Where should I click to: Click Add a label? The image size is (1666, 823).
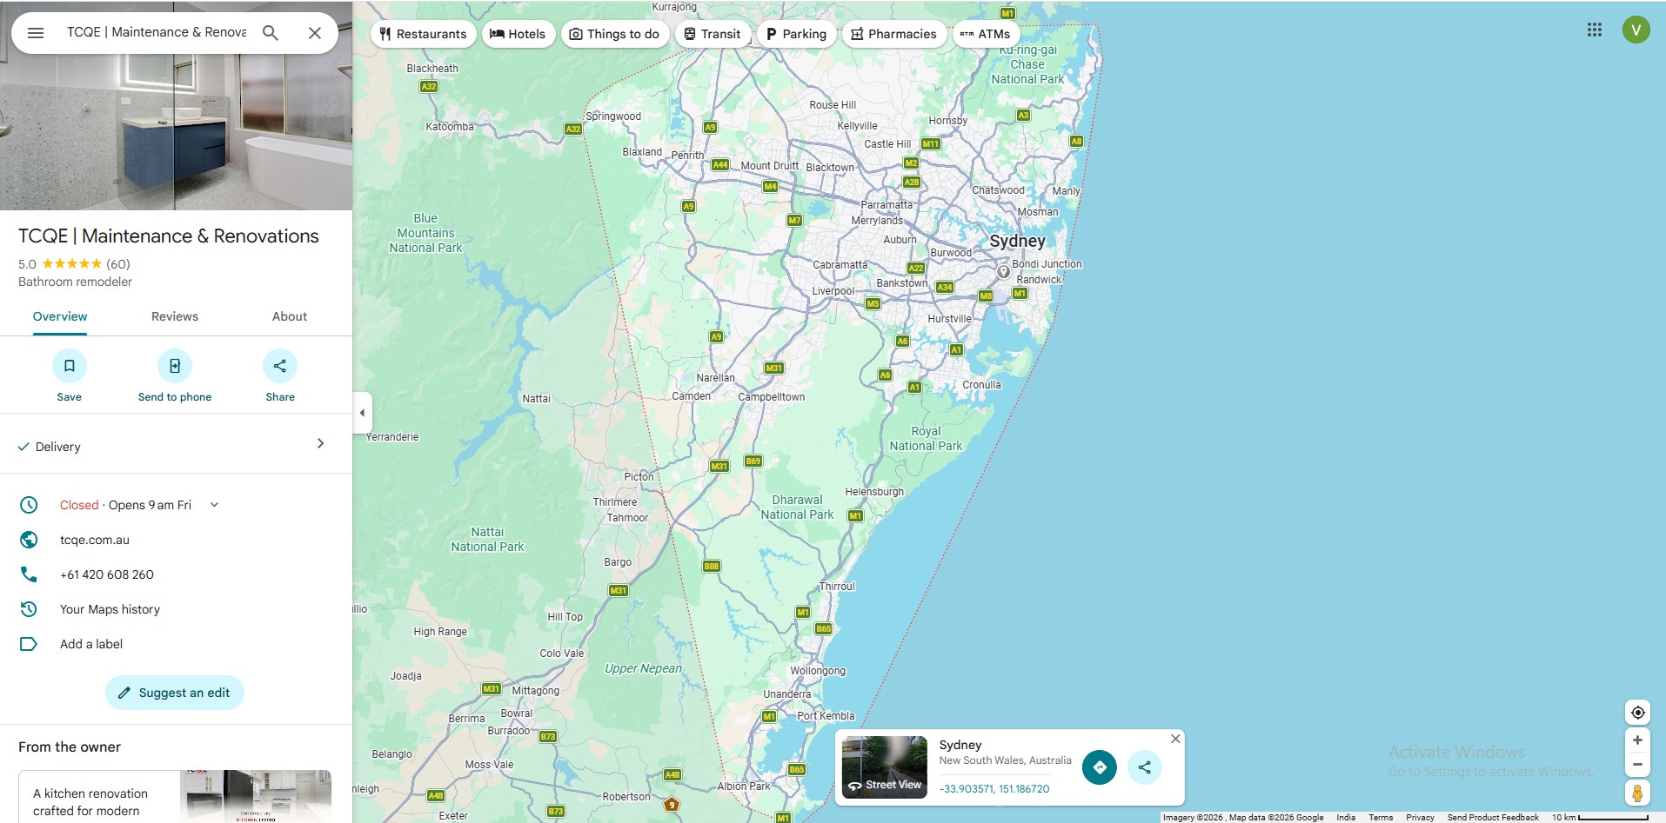coord(91,644)
